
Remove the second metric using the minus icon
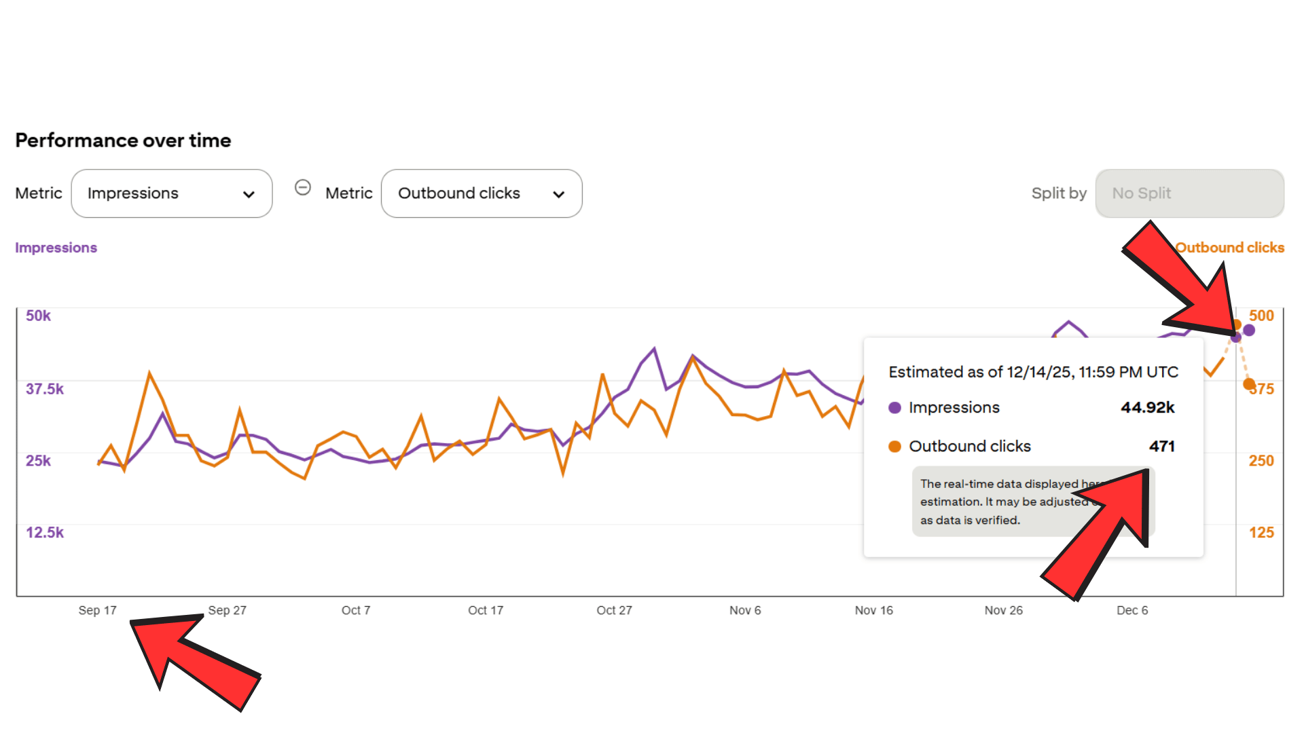(303, 187)
